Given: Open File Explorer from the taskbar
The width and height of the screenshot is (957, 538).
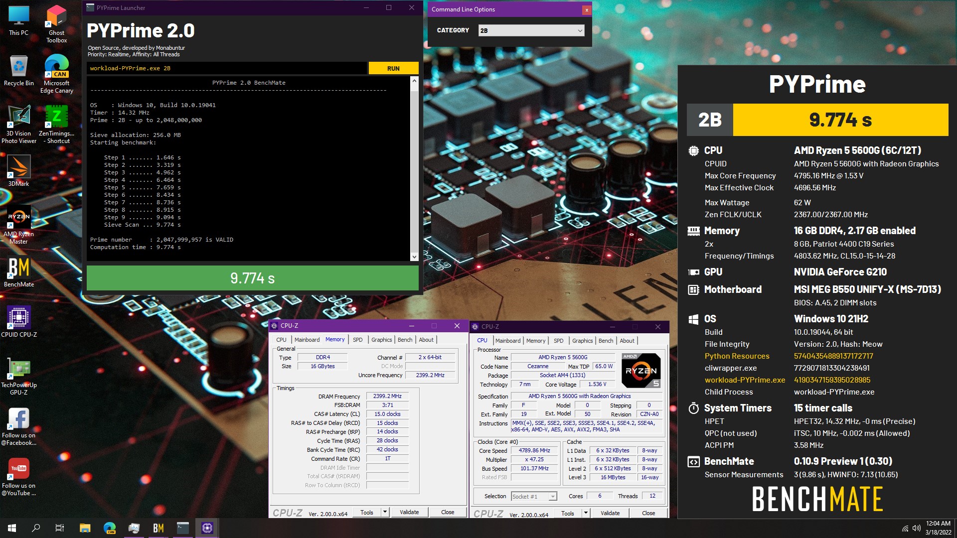Looking at the screenshot, I should [x=85, y=528].
